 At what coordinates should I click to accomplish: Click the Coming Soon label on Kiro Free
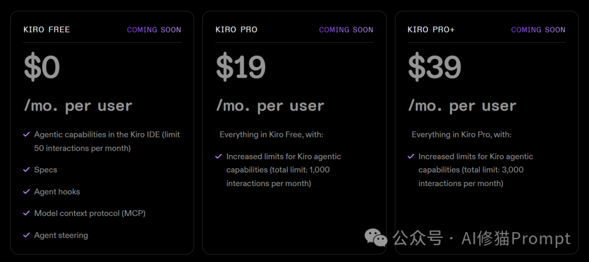click(154, 29)
